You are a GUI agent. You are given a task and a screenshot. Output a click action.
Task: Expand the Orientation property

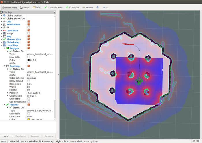(8, 96)
